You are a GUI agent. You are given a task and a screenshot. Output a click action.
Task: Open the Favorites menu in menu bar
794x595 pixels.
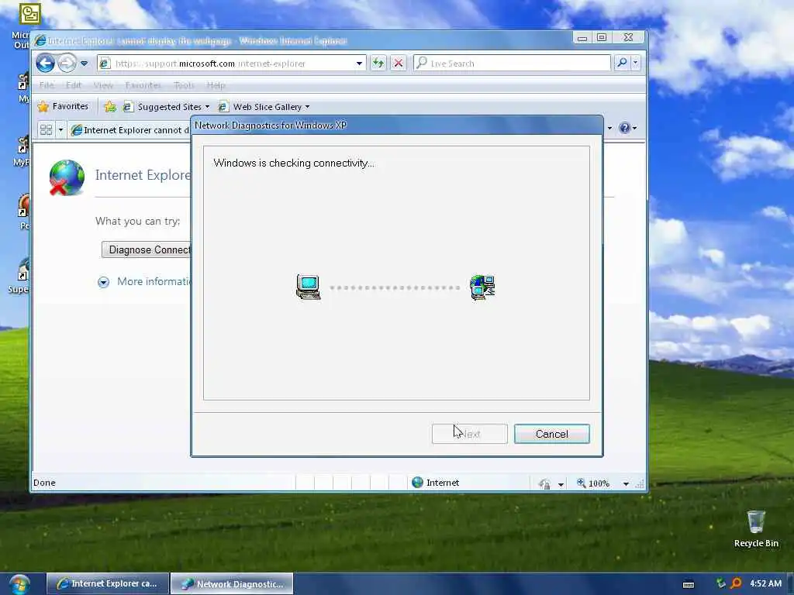(x=143, y=85)
